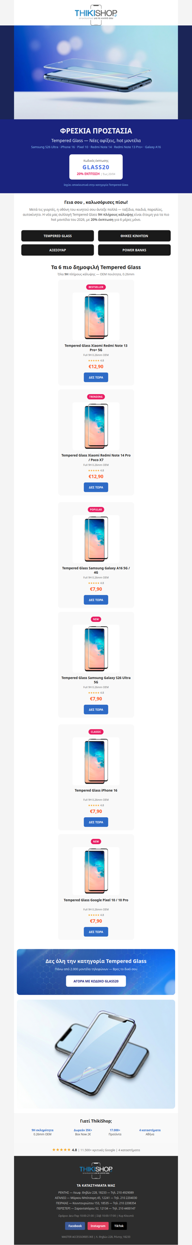Open the Instagram social button

pos(98,1226)
